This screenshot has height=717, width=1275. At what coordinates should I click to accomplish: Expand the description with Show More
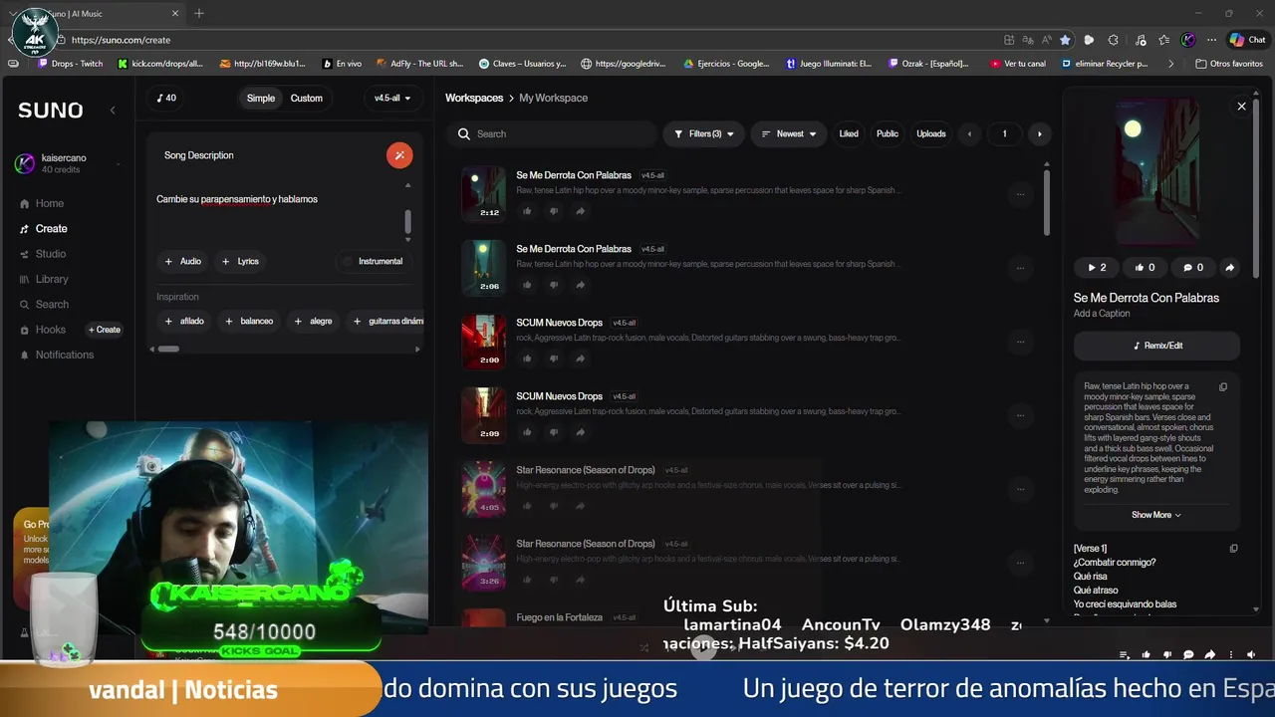coord(1155,515)
